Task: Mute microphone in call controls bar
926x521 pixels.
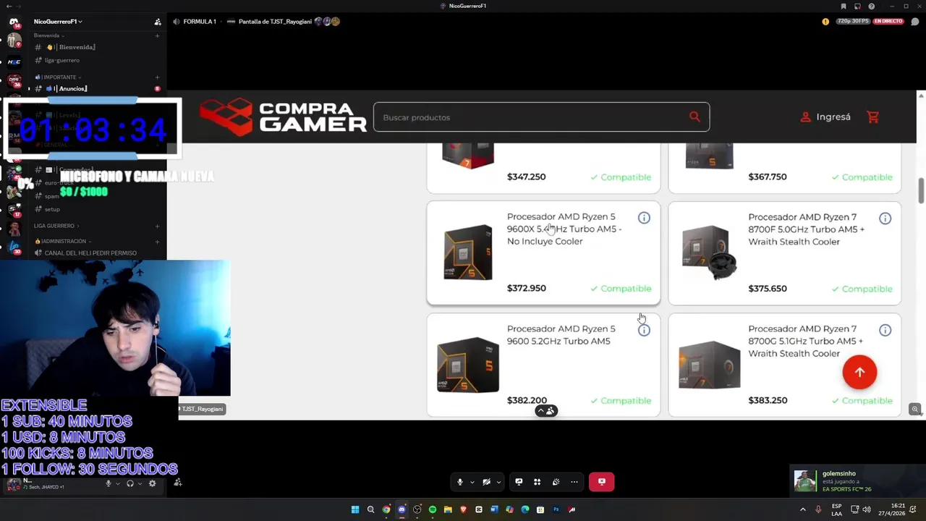Action: [x=459, y=482]
